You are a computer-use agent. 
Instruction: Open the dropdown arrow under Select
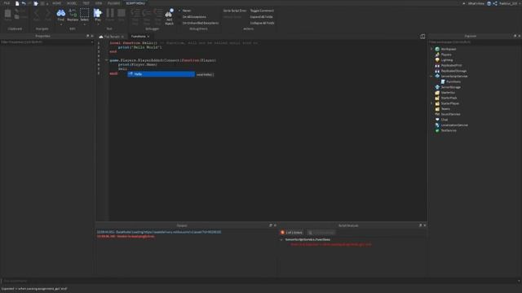(85, 24)
